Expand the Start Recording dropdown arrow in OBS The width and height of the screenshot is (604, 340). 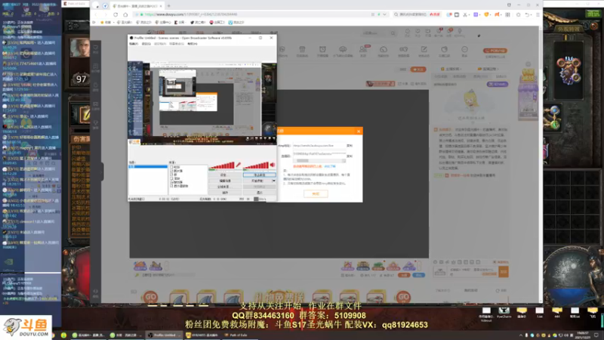point(274,181)
